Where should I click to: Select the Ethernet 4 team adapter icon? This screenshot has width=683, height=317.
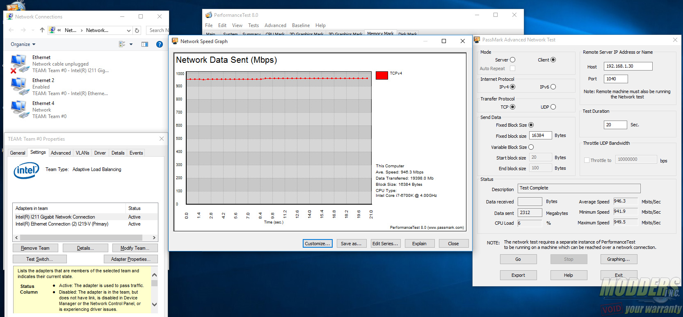pos(19,110)
